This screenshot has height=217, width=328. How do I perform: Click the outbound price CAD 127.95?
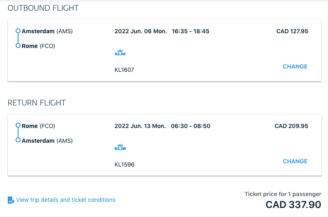point(292,31)
